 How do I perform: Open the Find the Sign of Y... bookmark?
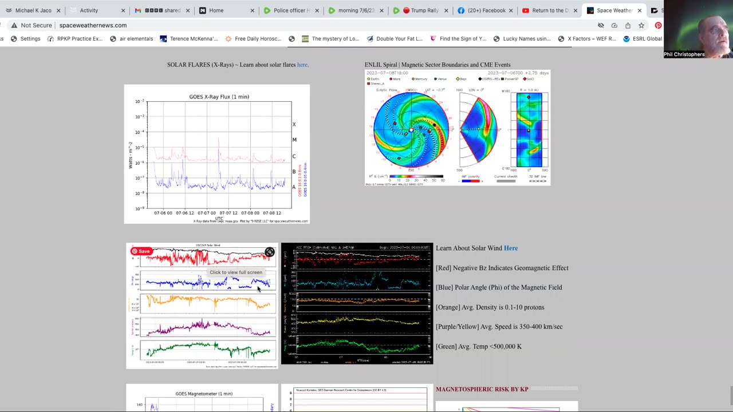[x=458, y=39]
